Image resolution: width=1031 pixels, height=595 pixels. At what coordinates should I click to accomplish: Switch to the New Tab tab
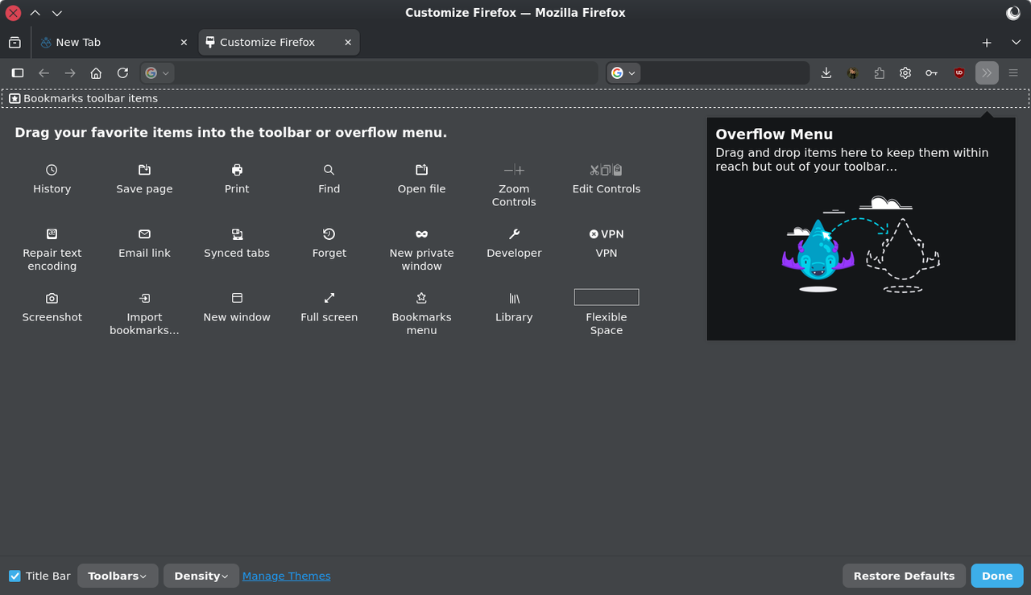pos(114,43)
